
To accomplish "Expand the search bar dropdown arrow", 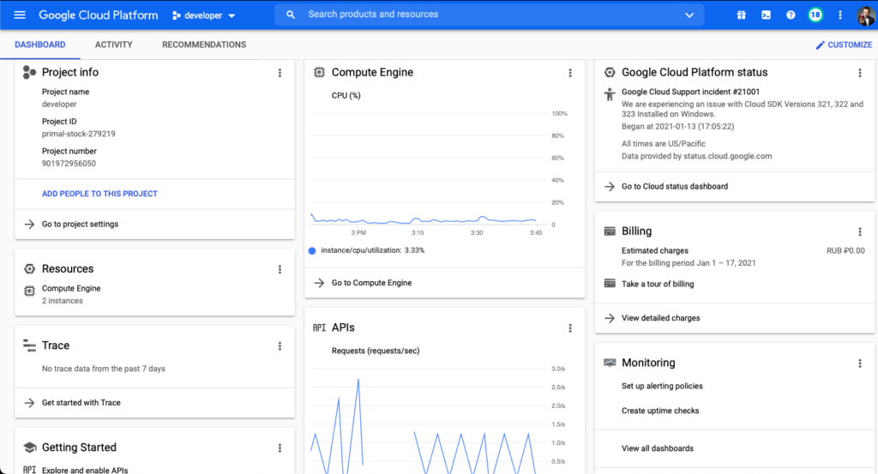I will coord(689,15).
